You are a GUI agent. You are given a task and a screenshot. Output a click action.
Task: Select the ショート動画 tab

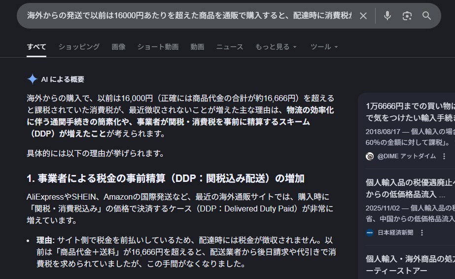[x=158, y=47]
